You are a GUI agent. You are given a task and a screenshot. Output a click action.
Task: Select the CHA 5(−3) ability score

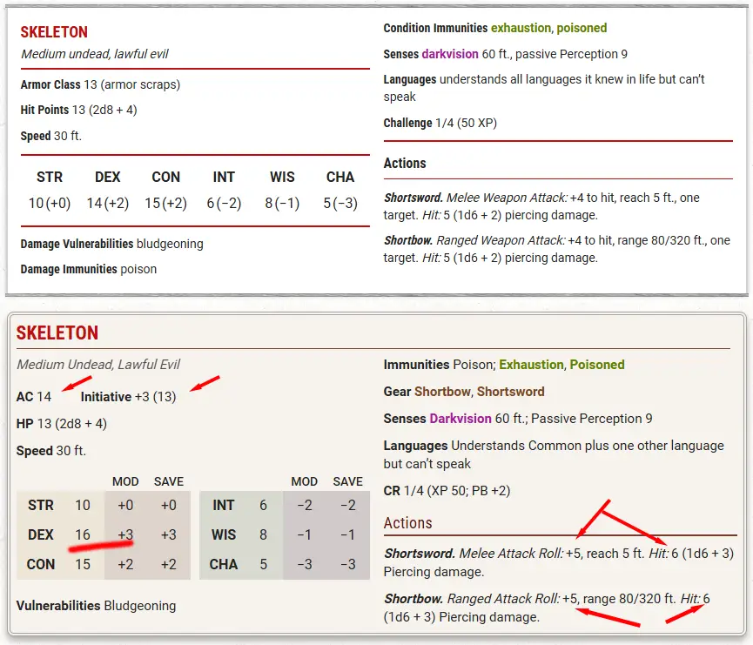(340, 191)
